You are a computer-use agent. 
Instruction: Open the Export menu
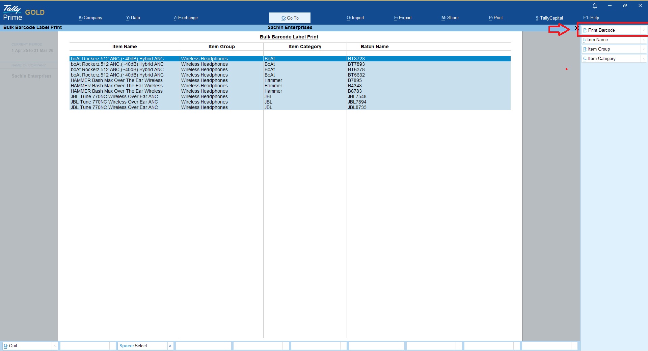403,18
